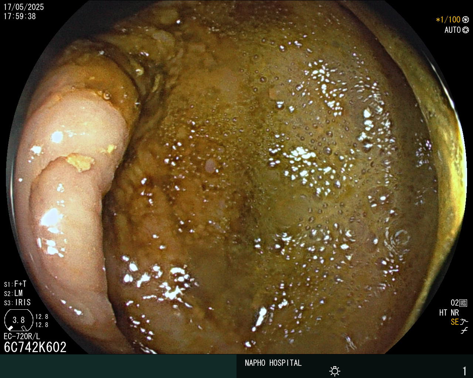Screen dimensions: 473x378
Task: Click the endoscopic image view
Action: pyautogui.click(x=236, y=177)
